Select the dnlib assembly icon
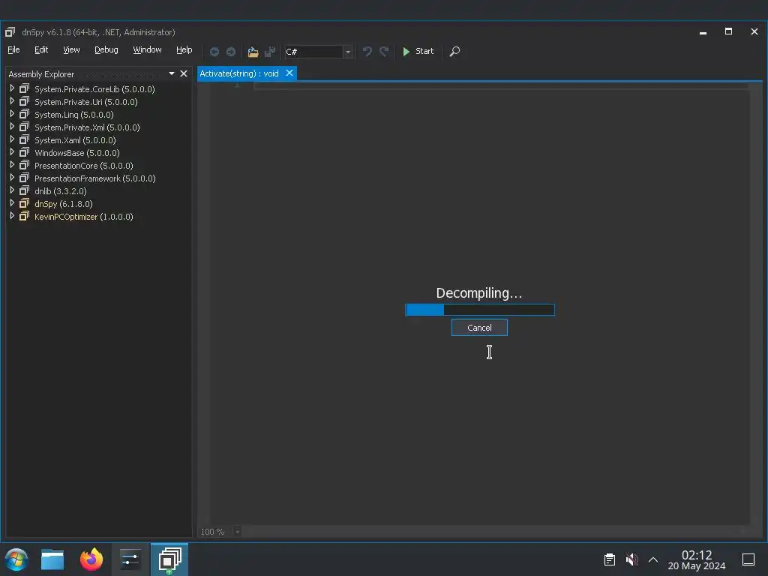 [x=24, y=190]
